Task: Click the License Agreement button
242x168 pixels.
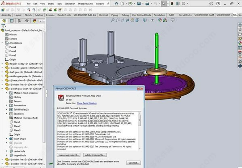Action: [69, 155]
